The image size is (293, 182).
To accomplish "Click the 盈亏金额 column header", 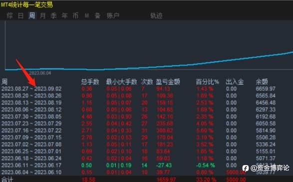I will click(168, 82).
